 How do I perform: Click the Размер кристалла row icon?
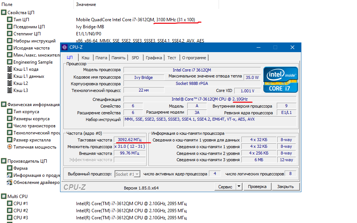click(10, 140)
